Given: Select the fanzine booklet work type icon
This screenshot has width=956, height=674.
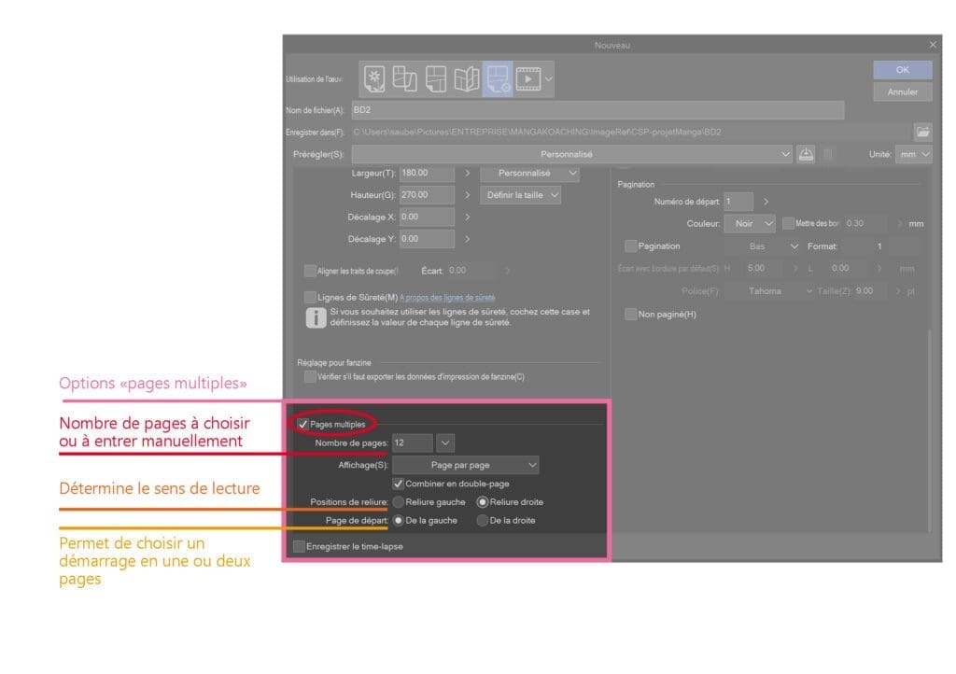Looking at the screenshot, I should pos(467,79).
